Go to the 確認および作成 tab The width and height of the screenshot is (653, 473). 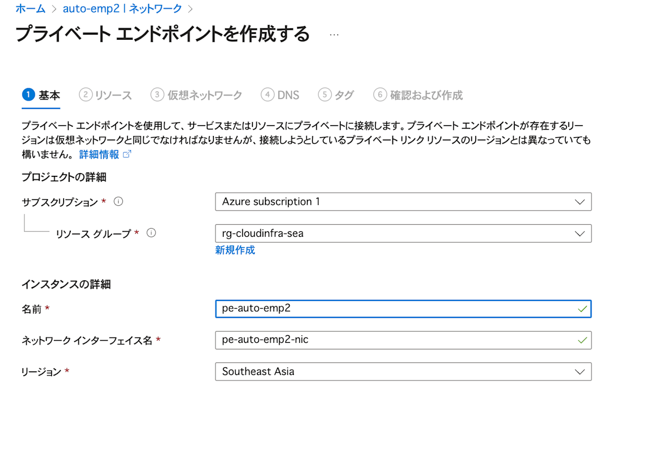pos(426,94)
